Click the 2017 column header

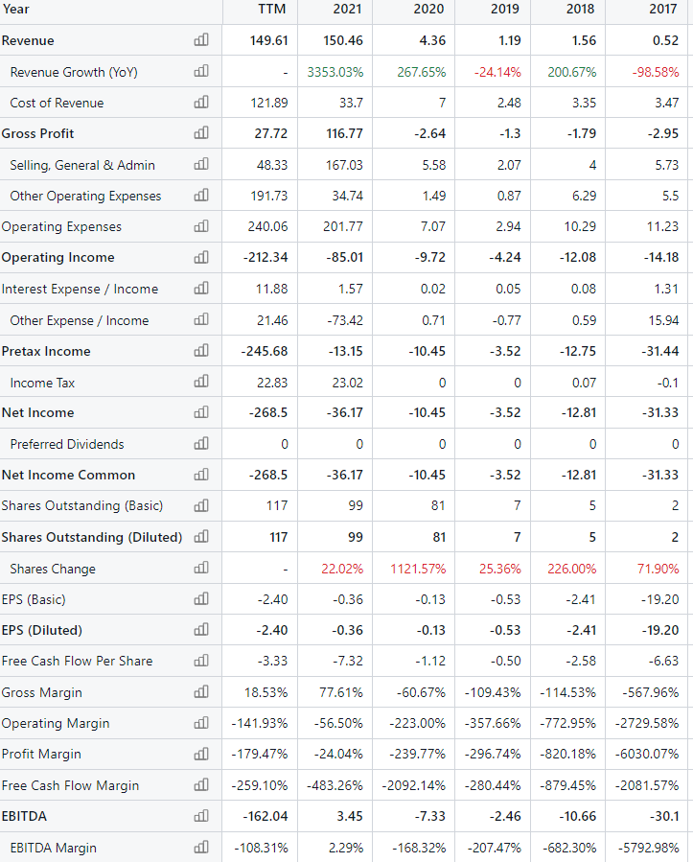tap(662, 9)
